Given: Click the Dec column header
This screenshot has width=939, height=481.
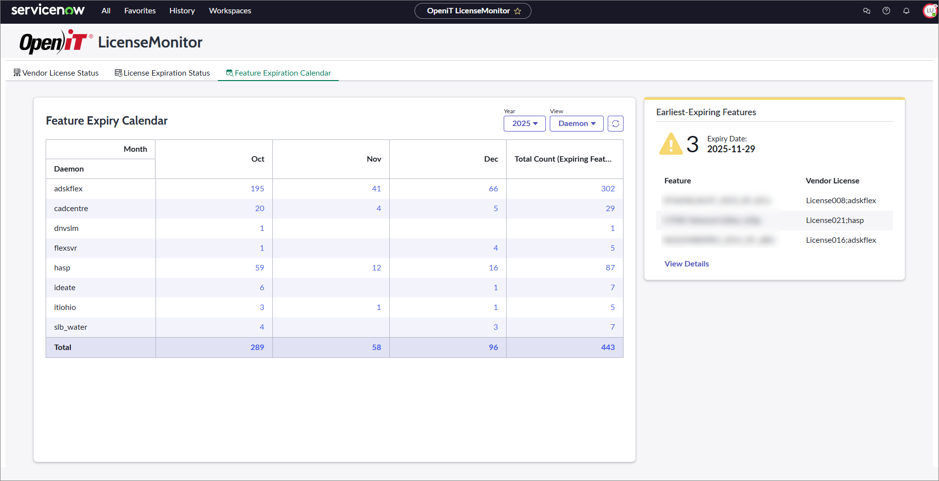Looking at the screenshot, I should (448, 159).
